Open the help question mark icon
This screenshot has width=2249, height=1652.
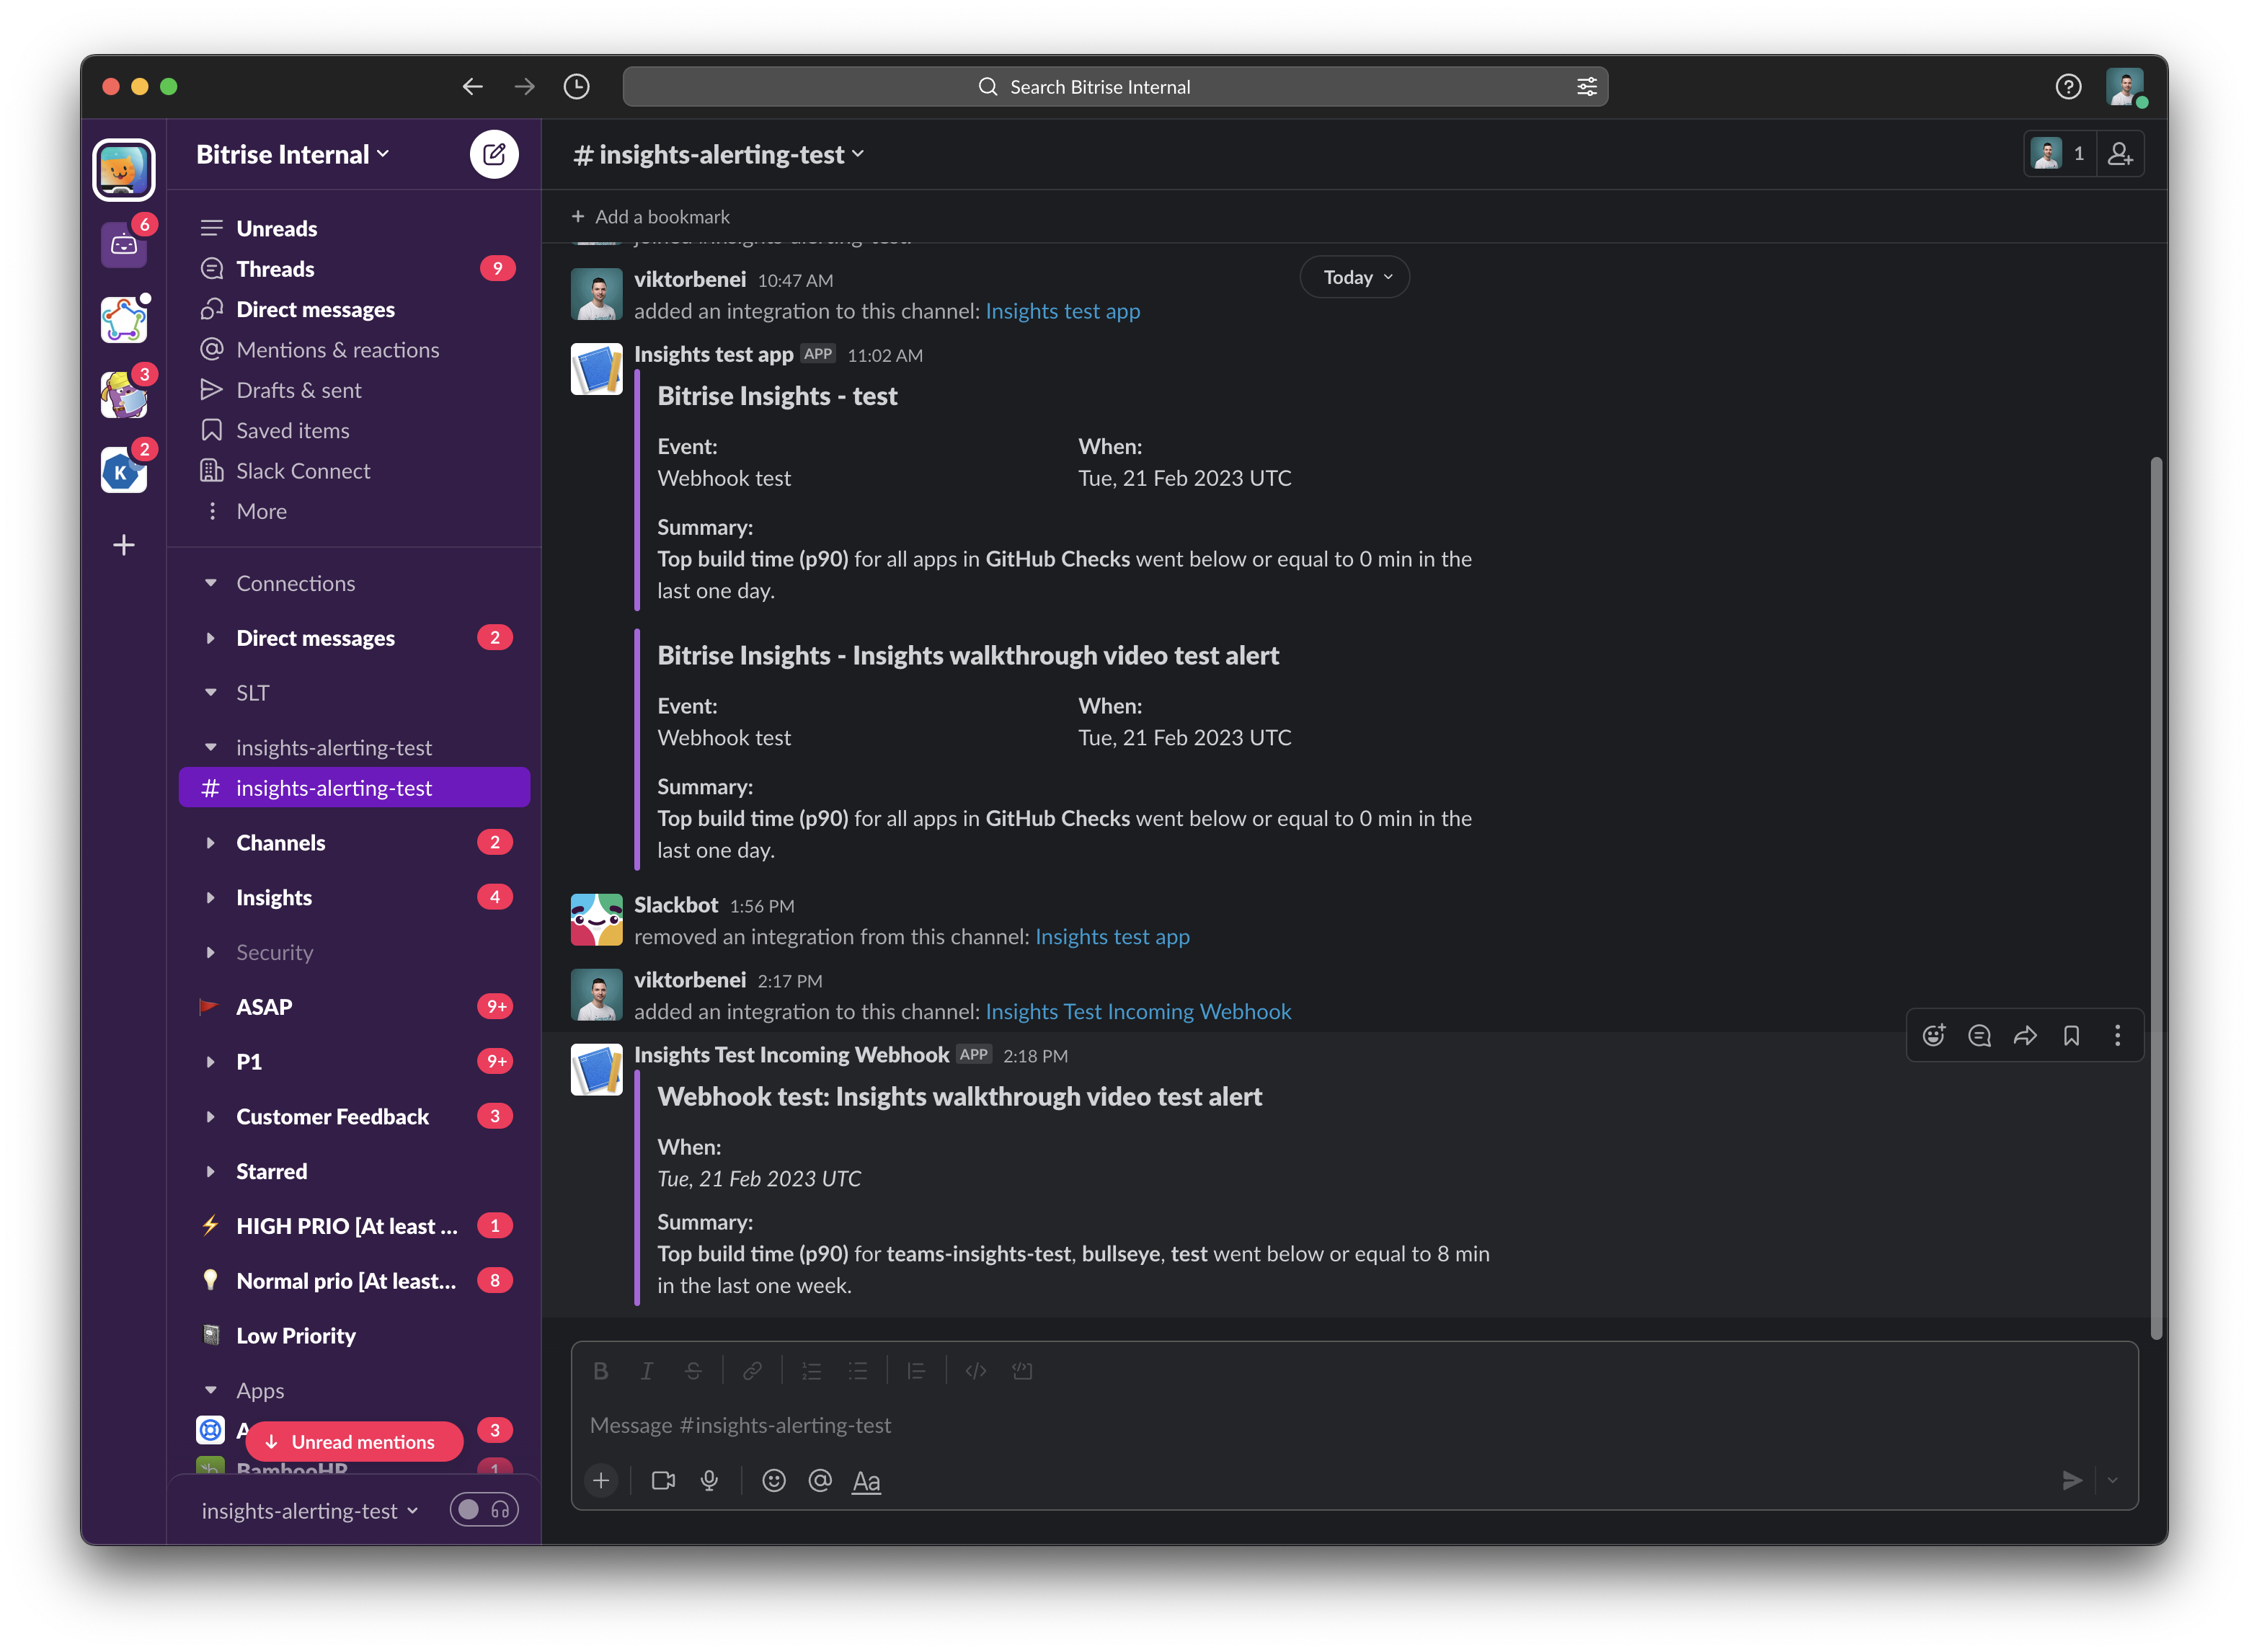tap(2068, 87)
